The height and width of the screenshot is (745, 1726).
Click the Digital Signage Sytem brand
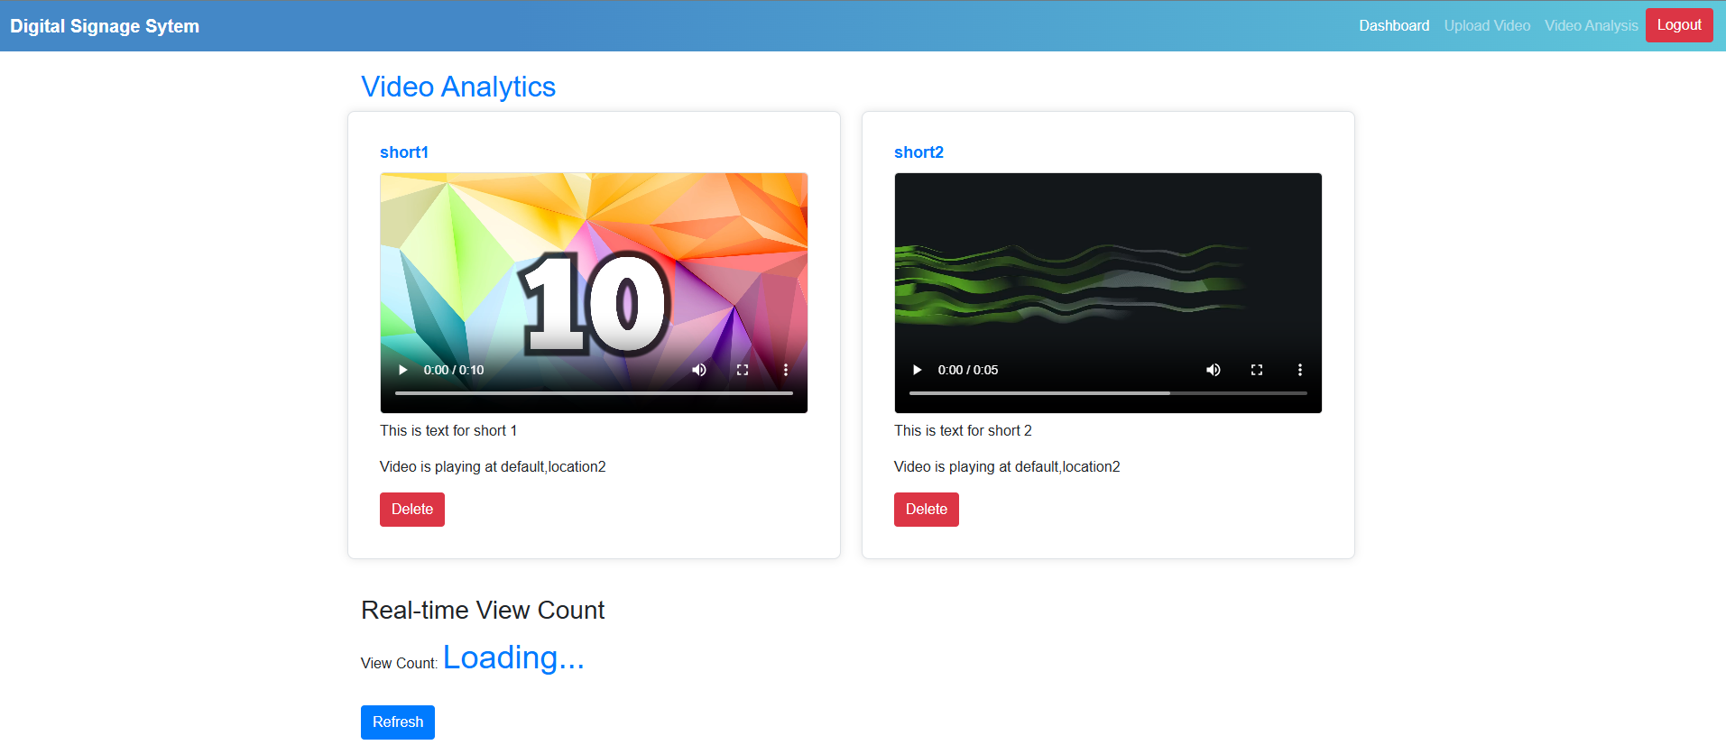(105, 26)
